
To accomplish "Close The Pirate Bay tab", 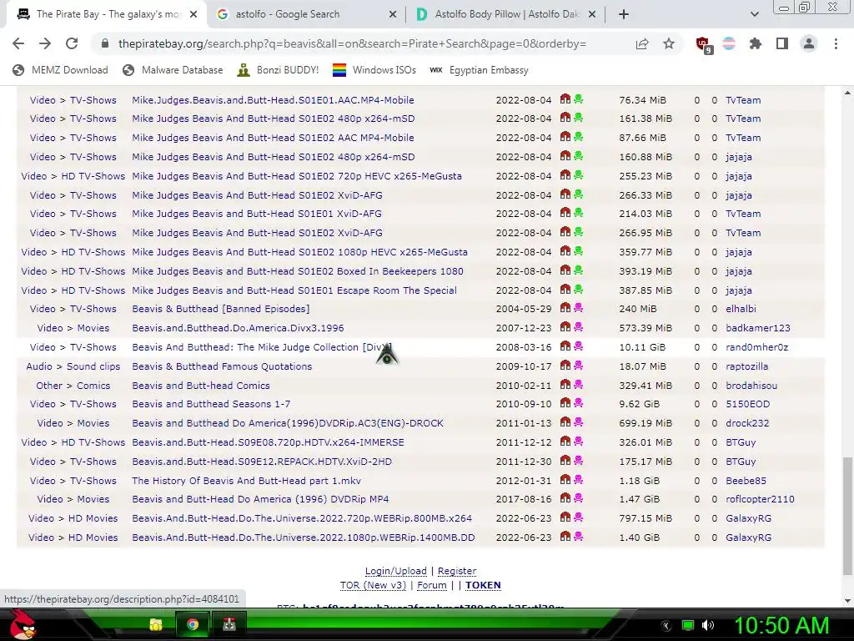I will pyautogui.click(x=193, y=15).
